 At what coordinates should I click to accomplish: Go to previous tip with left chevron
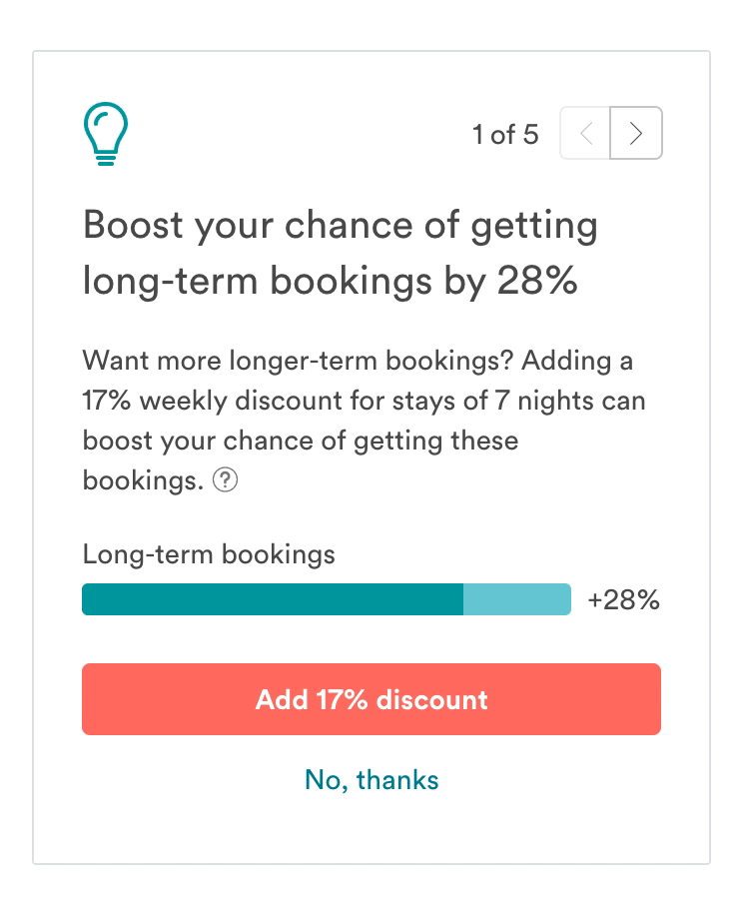585,133
